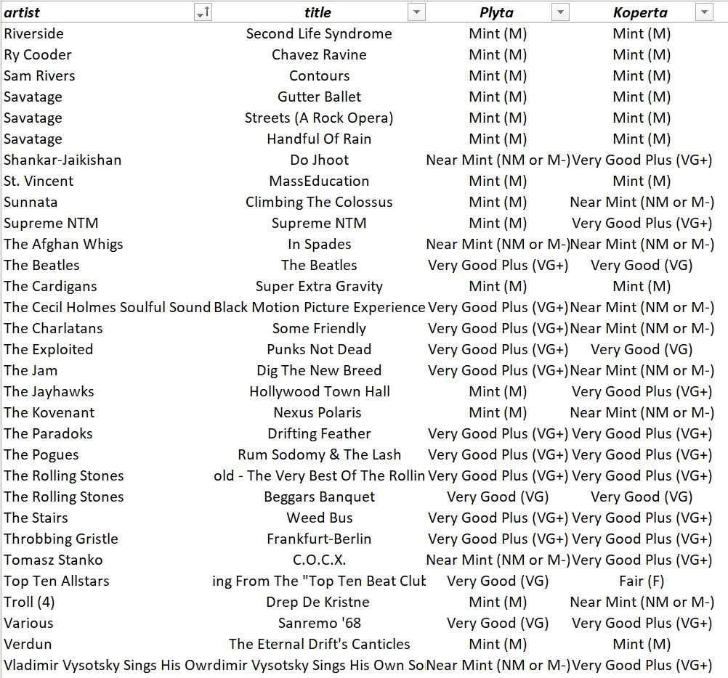
Task: Select the 'Plyta' header cell
Action: coord(496,12)
